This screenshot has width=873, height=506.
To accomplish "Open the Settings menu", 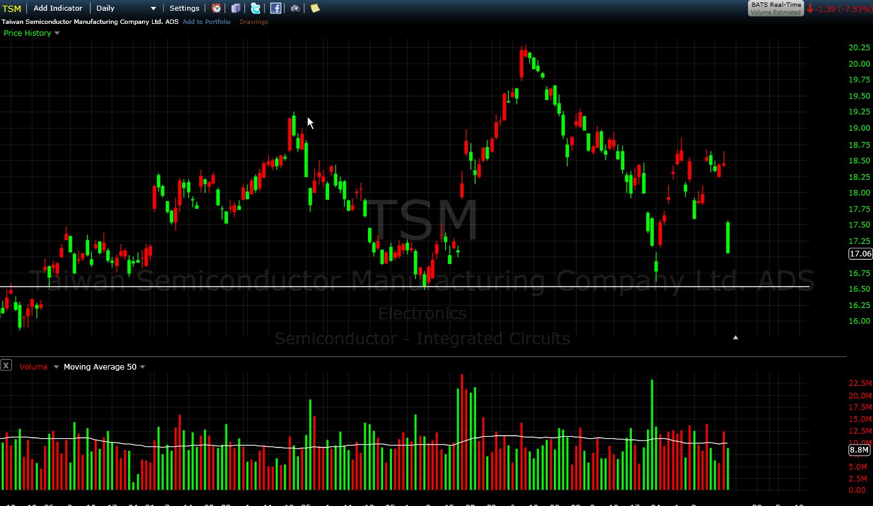I will (185, 8).
